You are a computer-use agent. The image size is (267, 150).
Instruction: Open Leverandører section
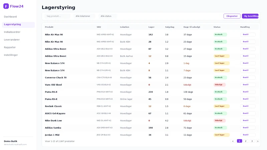(x=12, y=40)
